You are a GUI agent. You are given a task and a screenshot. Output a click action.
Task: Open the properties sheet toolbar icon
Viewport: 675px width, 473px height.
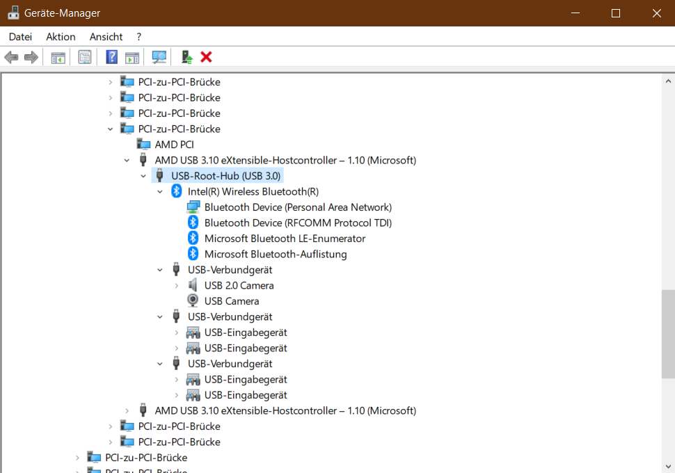(85, 57)
